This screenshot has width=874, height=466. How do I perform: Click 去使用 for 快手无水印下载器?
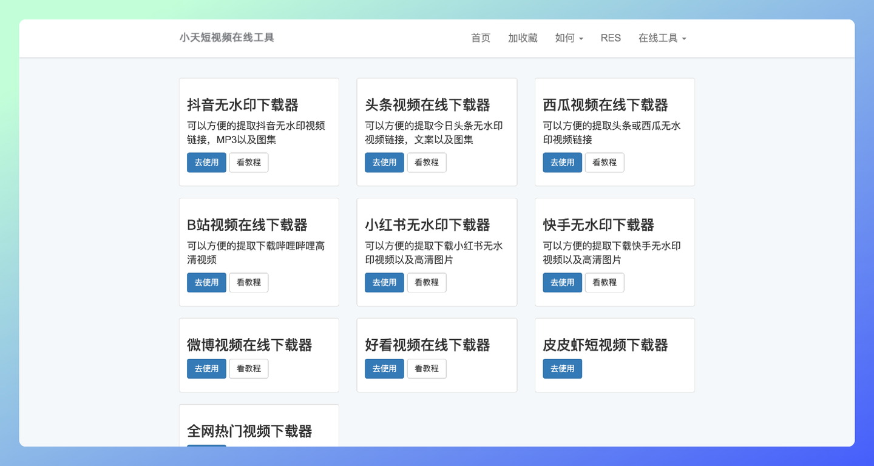click(x=562, y=283)
